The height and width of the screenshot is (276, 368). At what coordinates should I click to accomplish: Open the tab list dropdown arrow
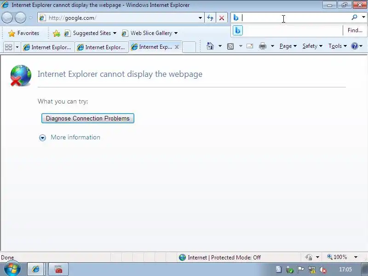tap(17, 47)
